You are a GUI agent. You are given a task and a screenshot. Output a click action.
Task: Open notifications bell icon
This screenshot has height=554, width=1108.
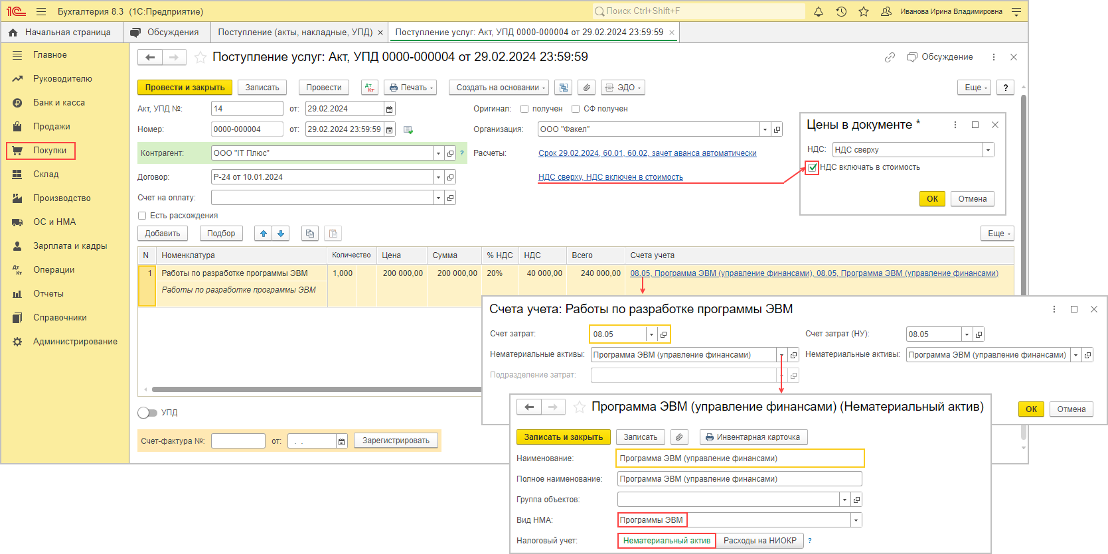[819, 11]
